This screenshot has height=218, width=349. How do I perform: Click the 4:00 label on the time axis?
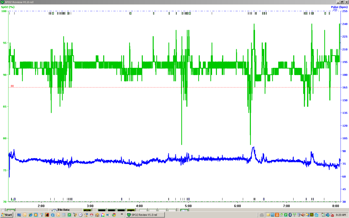click(x=139, y=206)
